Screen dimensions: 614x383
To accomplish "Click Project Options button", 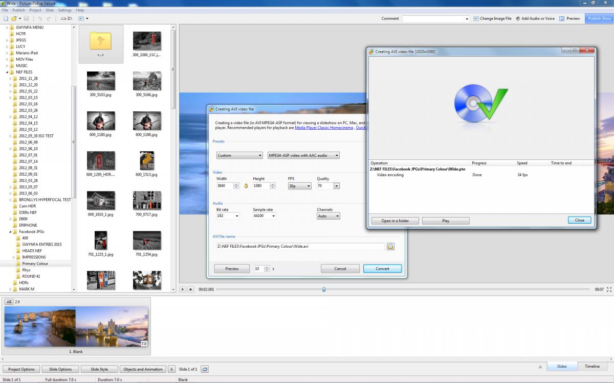I will [x=21, y=369].
